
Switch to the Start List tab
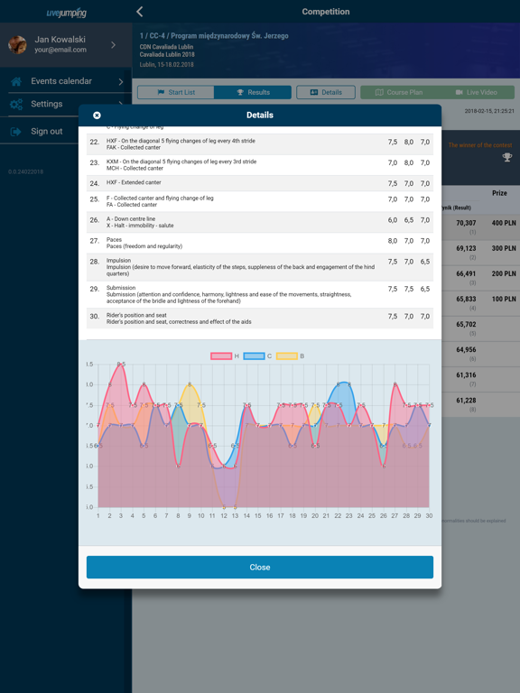pos(175,92)
